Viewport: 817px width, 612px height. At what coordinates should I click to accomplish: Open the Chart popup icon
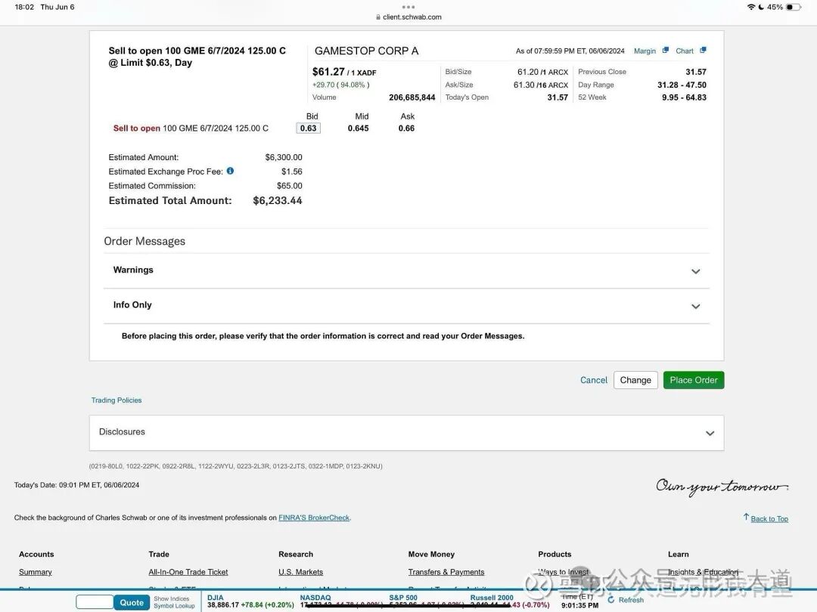pos(703,50)
